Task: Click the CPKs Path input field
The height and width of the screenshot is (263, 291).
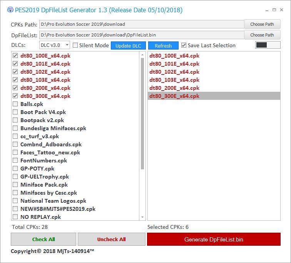Action: 142,24
